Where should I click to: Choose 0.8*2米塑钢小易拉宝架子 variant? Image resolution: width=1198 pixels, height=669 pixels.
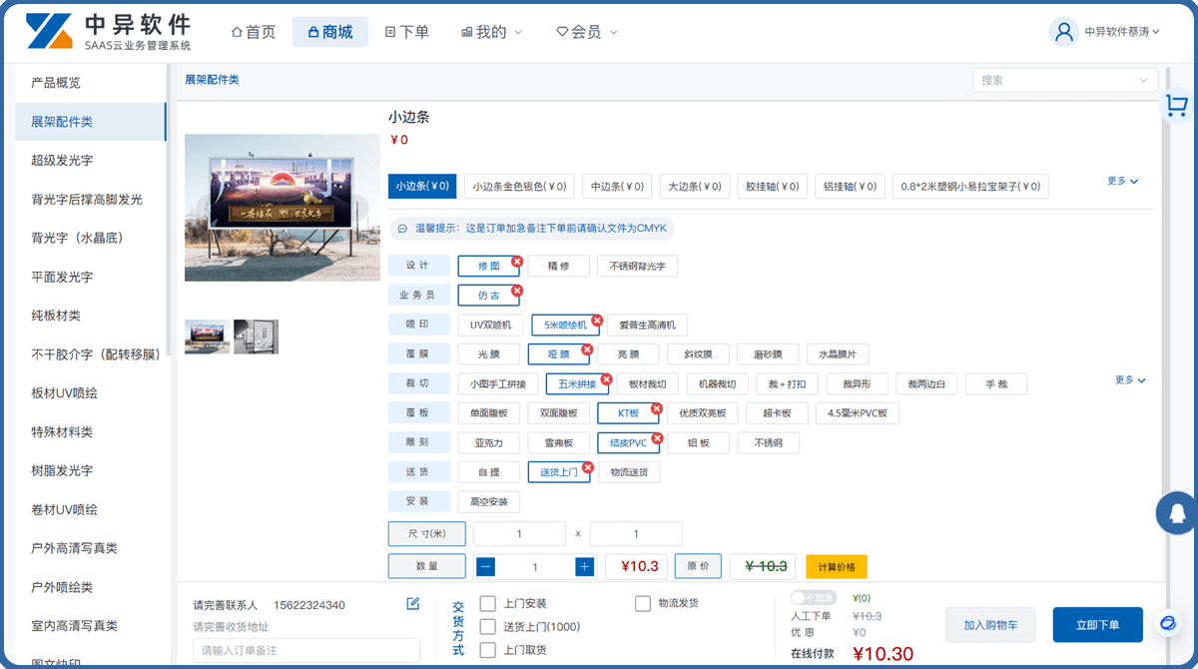click(x=970, y=186)
